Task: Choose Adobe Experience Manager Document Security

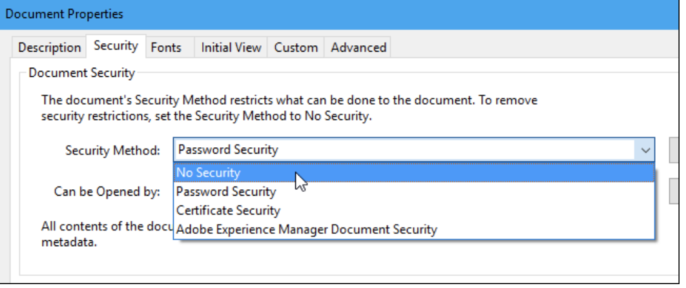Action: pyautogui.click(x=307, y=229)
